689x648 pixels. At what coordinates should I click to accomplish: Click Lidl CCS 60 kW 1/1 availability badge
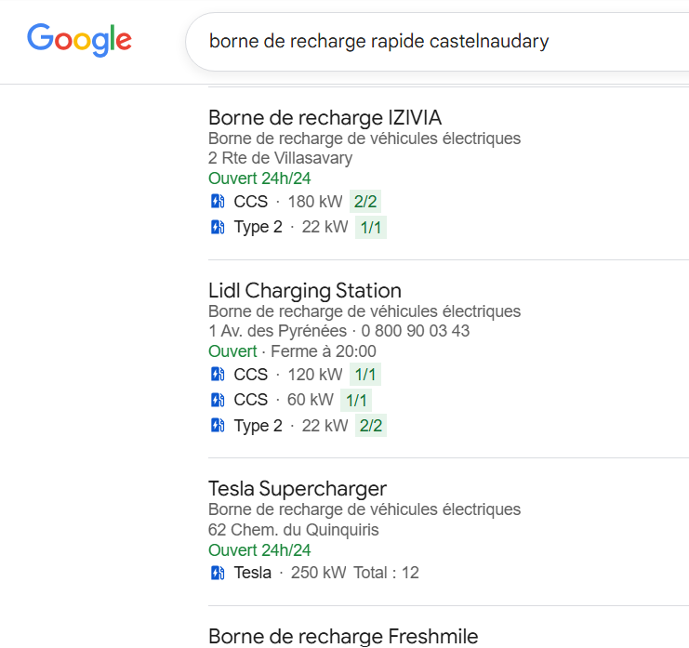(x=356, y=400)
